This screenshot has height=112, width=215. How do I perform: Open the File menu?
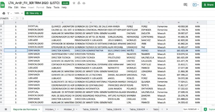pos(10,8)
